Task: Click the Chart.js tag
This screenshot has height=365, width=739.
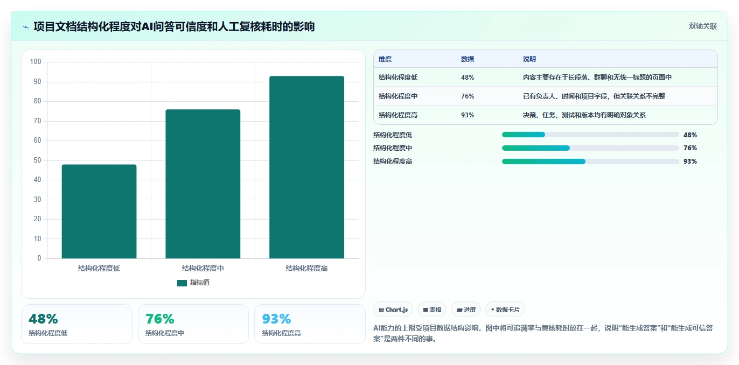Action: (x=393, y=310)
